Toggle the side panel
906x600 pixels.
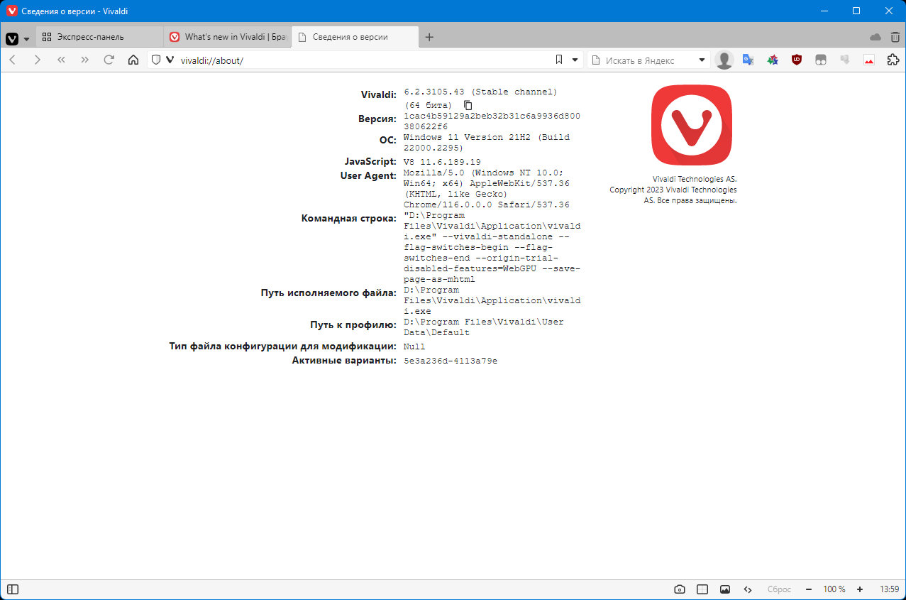coord(13,589)
